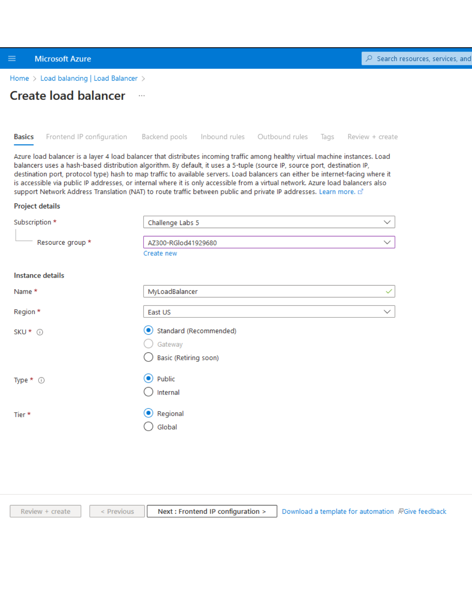Select the Regional tier option

coord(148,413)
